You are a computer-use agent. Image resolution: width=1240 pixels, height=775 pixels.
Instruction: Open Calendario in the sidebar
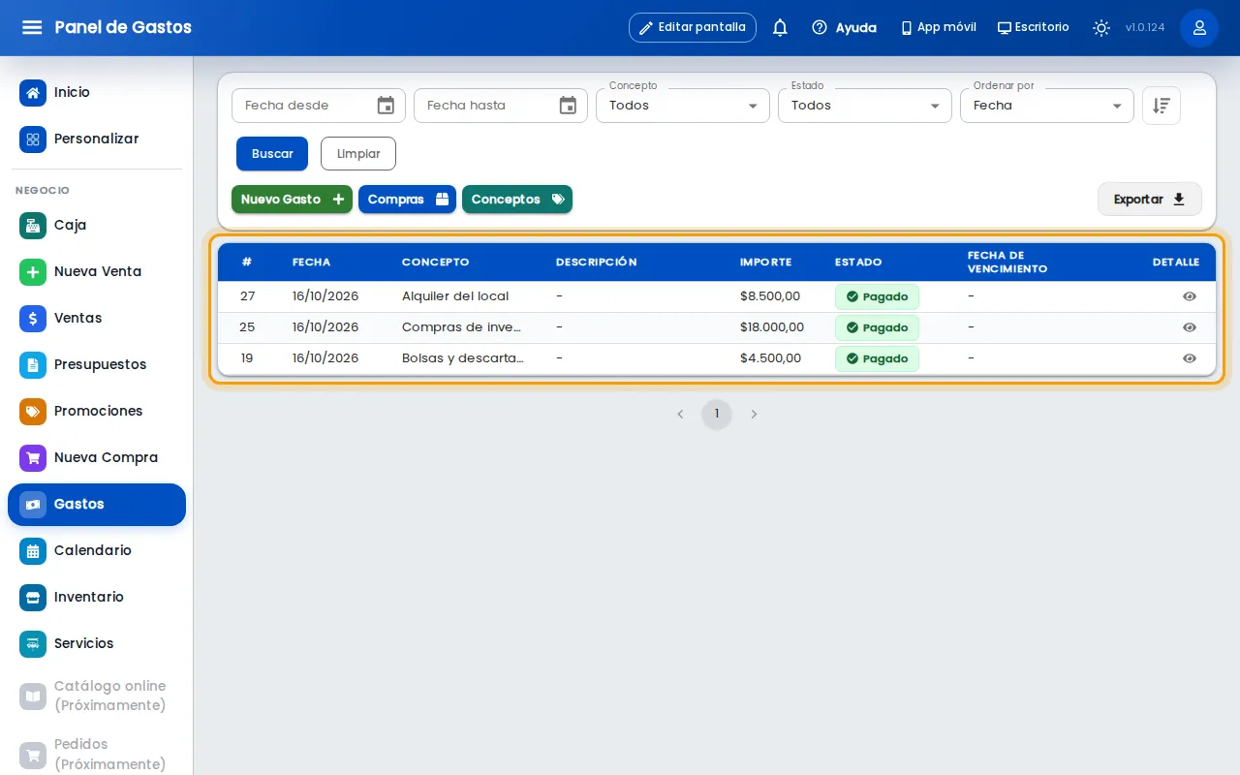[97, 551]
